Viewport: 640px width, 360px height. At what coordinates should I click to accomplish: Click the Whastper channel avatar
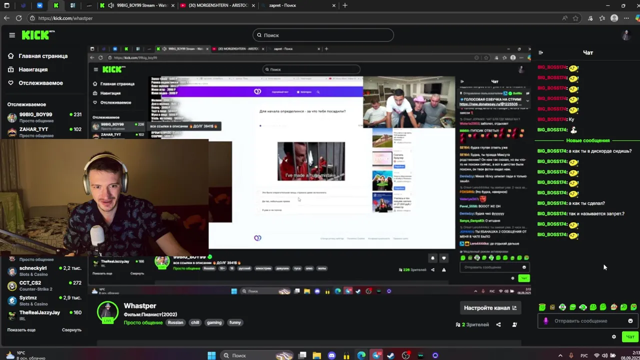coord(107,312)
